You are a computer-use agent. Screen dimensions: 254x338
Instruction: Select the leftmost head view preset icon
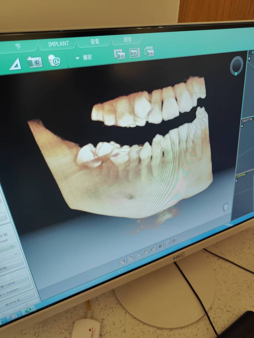(123, 262)
